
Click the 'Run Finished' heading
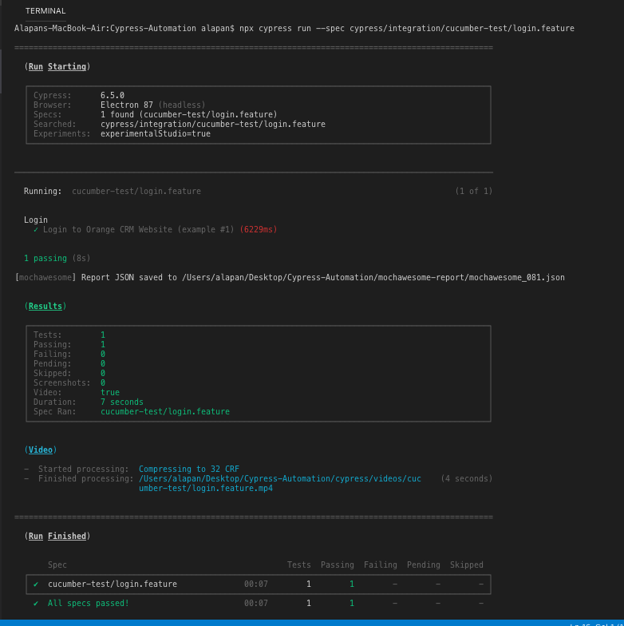(57, 537)
